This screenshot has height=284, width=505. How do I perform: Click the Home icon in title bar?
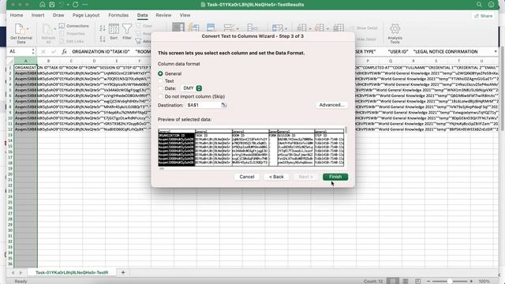[x=42, y=5]
